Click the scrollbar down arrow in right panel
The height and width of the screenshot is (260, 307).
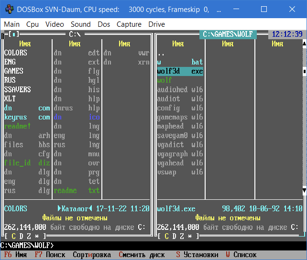[x=305, y=191]
